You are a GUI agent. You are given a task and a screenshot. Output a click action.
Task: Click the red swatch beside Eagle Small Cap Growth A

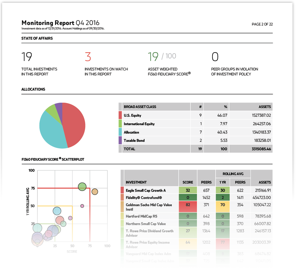click(122, 190)
